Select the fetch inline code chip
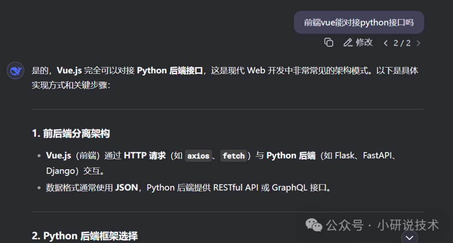The image size is (453, 243). click(x=234, y=155)
